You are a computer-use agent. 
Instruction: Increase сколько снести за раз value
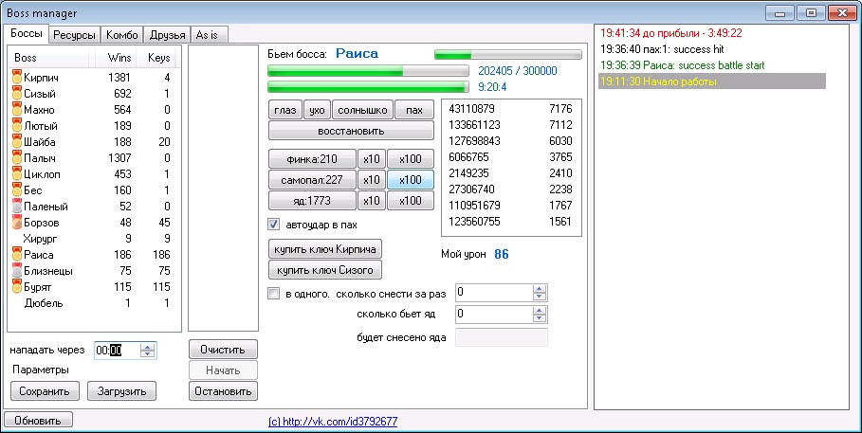540,290
